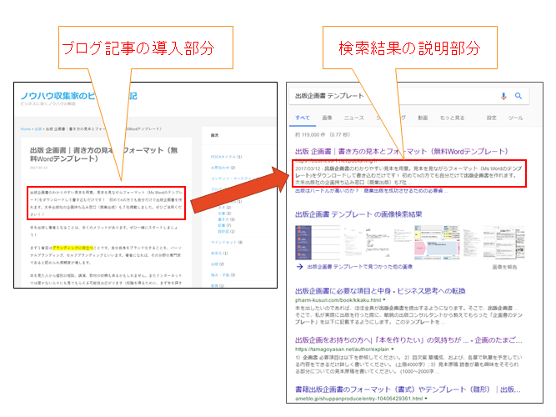Screen dimensions: 556x417
Task: Click 画像を報告 link
Action: pos(504,267)
